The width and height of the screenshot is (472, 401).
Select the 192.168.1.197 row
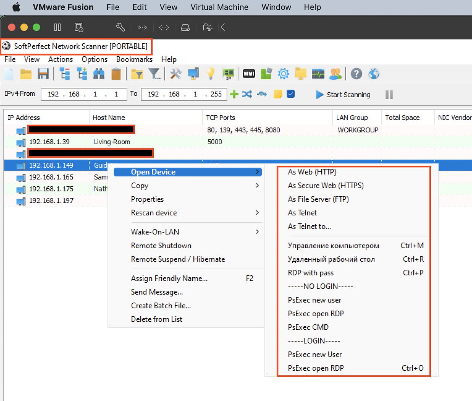(238, 201)
